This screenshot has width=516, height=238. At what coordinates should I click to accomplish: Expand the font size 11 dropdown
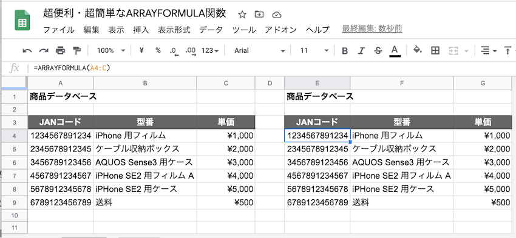click(x=314, y=50)
